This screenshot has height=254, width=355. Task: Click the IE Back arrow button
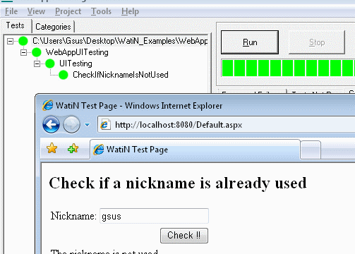(x=51, y=124)
